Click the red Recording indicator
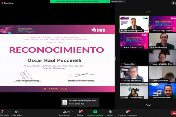The image size is (176, 117). coord(7,3)
